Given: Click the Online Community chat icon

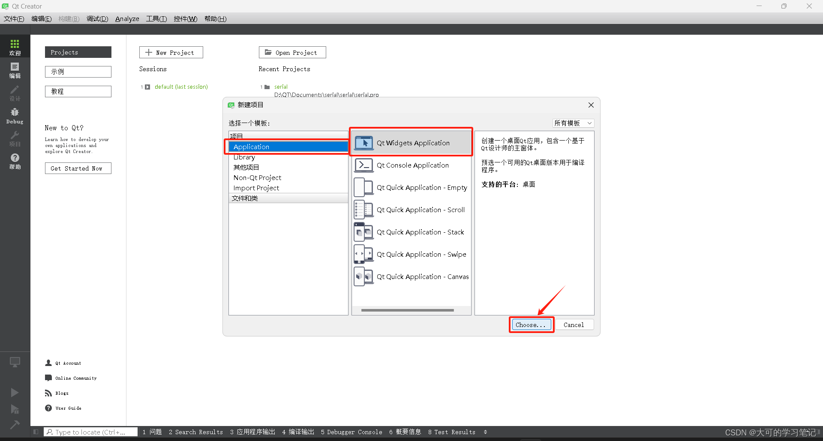Looking at the screenshot, I should tap(48, 378).
